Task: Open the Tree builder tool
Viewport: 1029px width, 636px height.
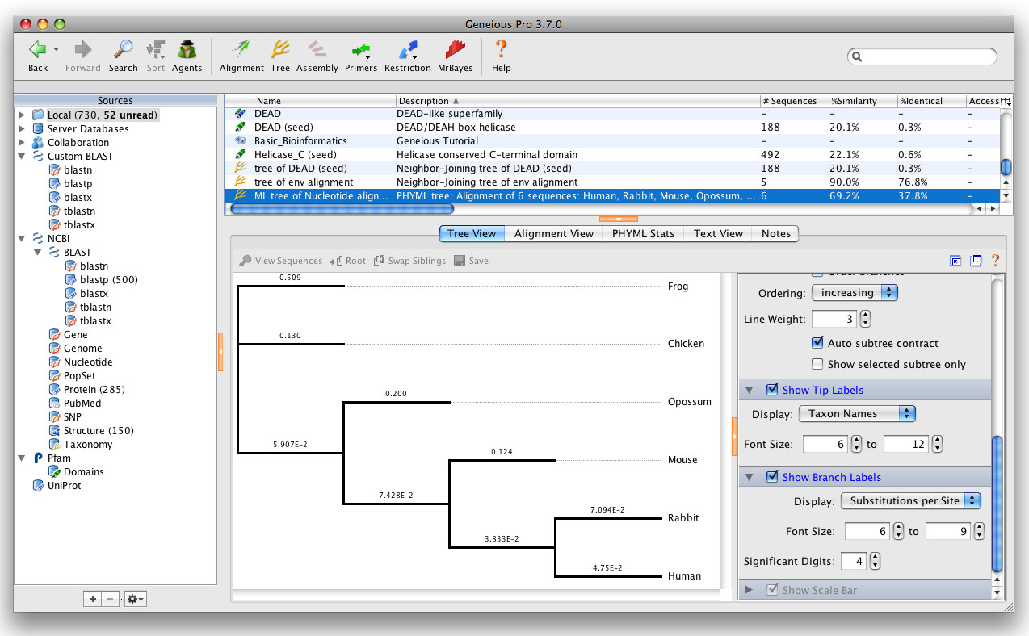Action: 280,51
